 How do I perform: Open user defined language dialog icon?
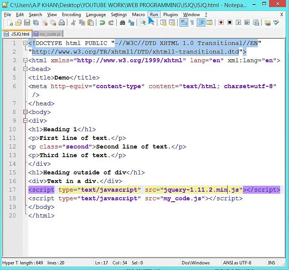click(x=210, y=23)
